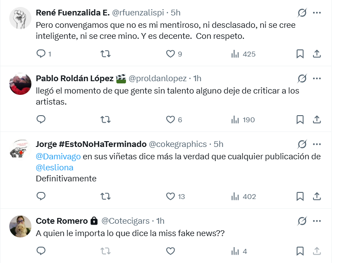This screenshot has width=344, height=263.
Task: Like Cote Romero's fake news tweet
Action: (171, 251)
